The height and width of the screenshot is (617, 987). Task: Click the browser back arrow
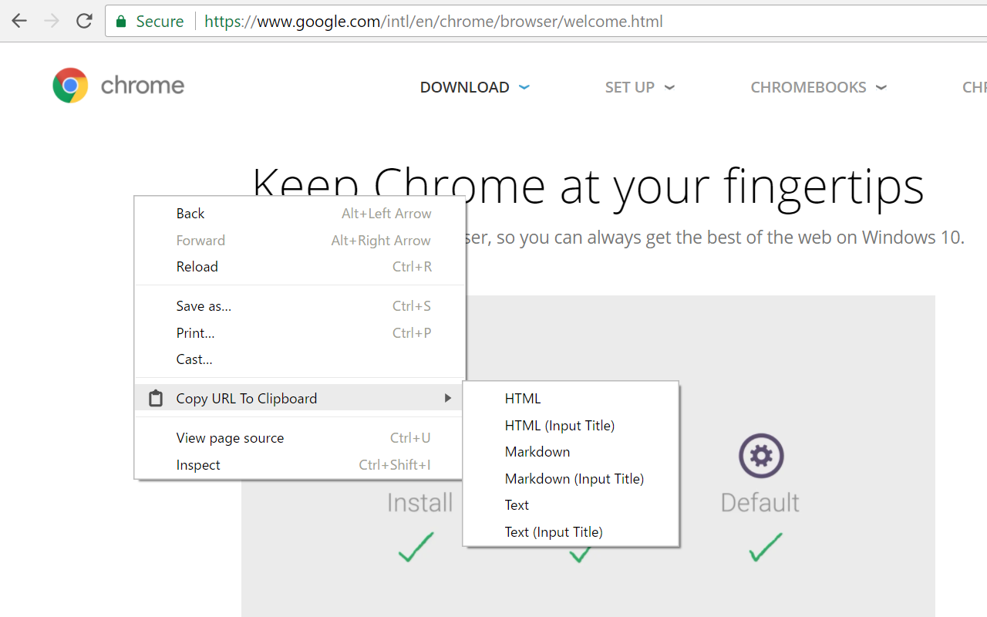(19, 22)
